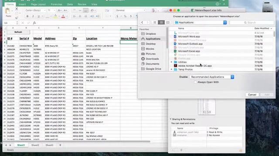Open the Home ribbon tab
Screen dimensions: 279x156
10,4
